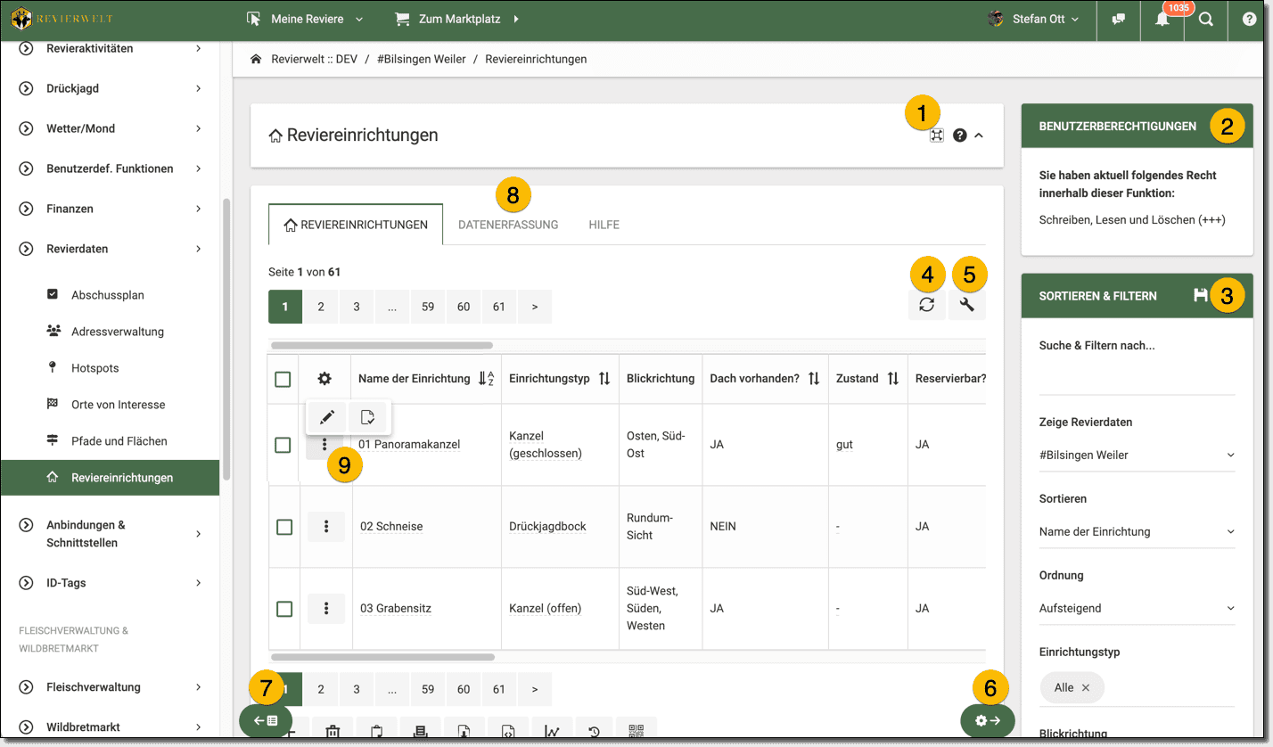Open the Hilfe tab
The image size is (1273, 747).
coord(604,225)
